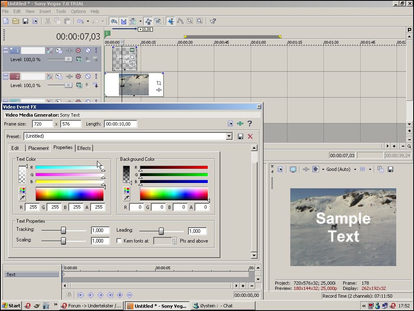The image size is (414, 311).
Task: Click the New project icon in toolbar
Action: click(6, 21)
